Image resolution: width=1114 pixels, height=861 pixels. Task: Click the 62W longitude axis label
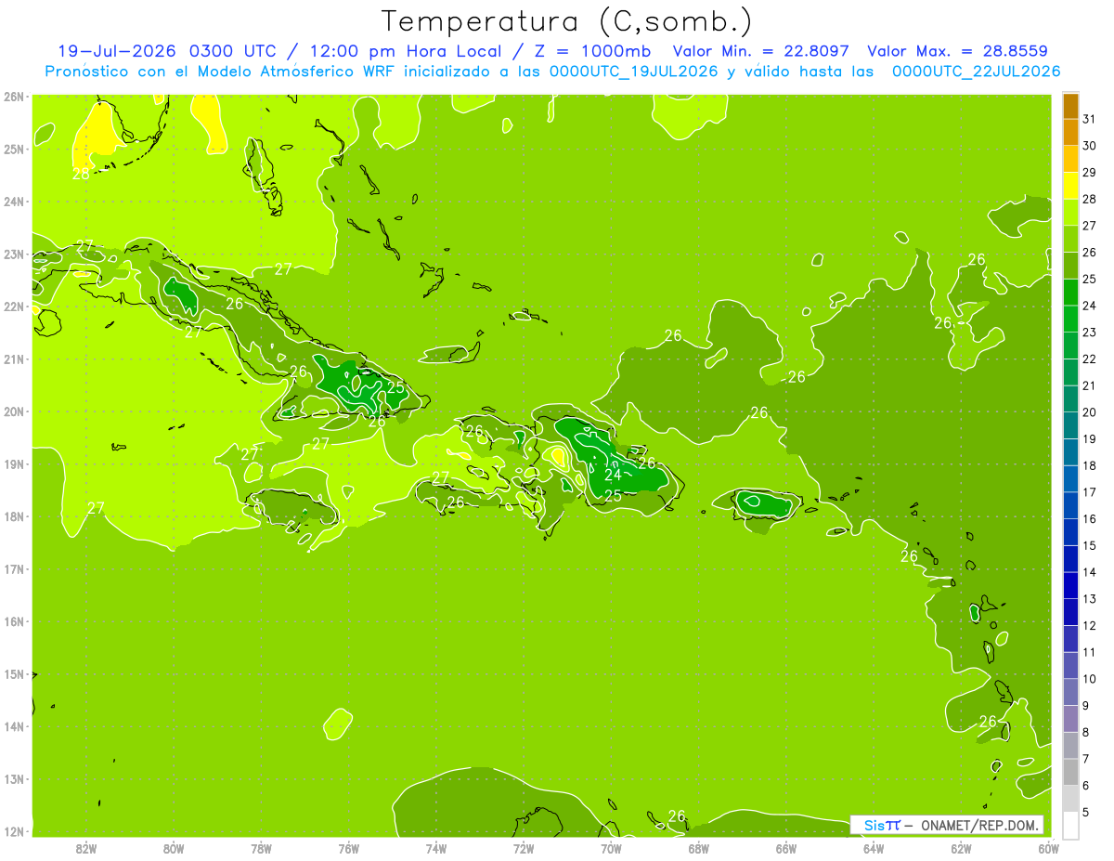962,848
